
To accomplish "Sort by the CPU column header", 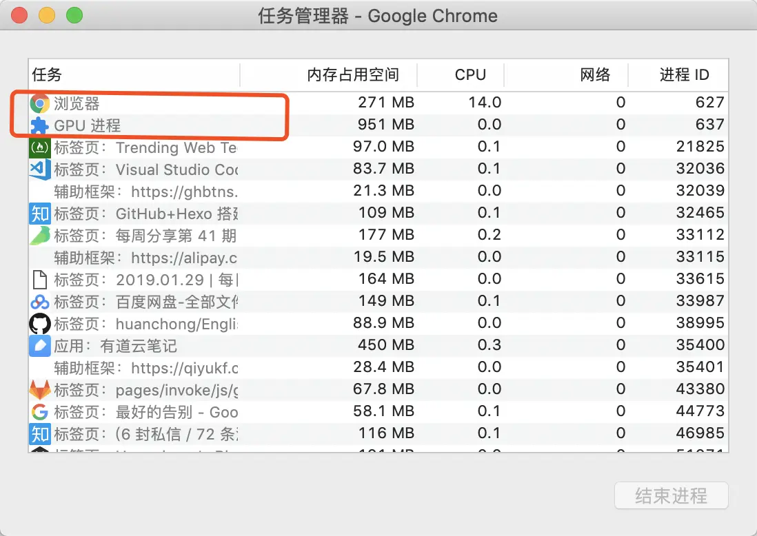I will pyautogui.click(x=461, y=75).
